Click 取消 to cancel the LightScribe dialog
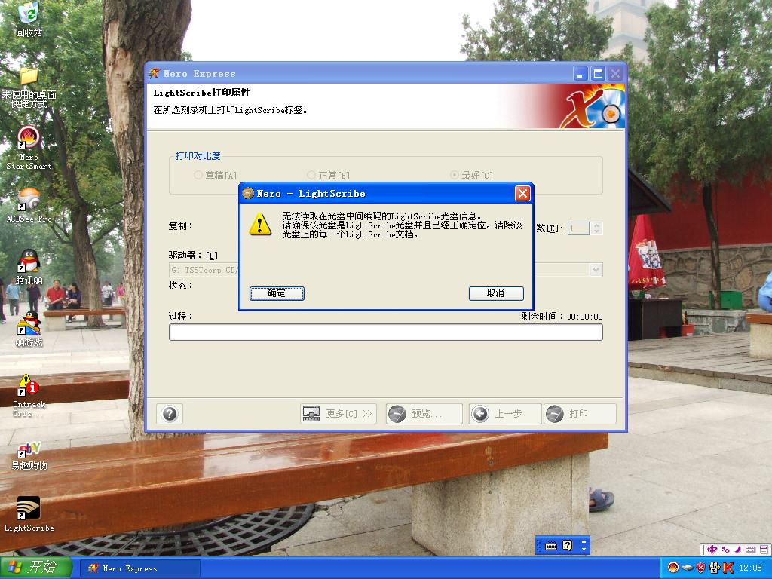 496,293
